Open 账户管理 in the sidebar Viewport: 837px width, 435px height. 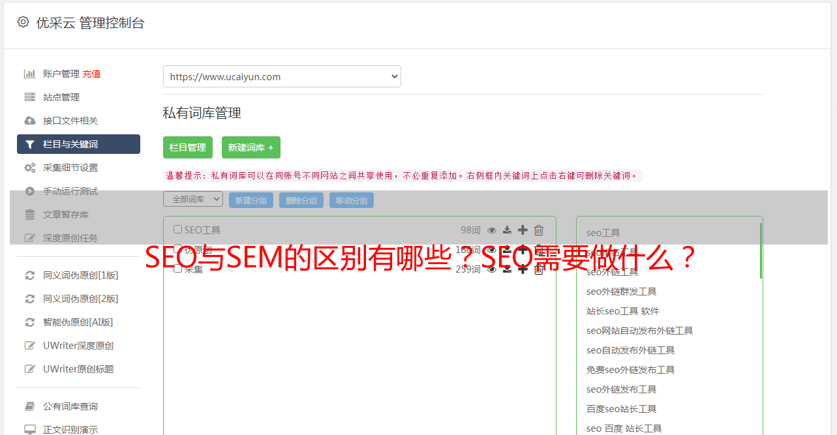pos(61,74)
